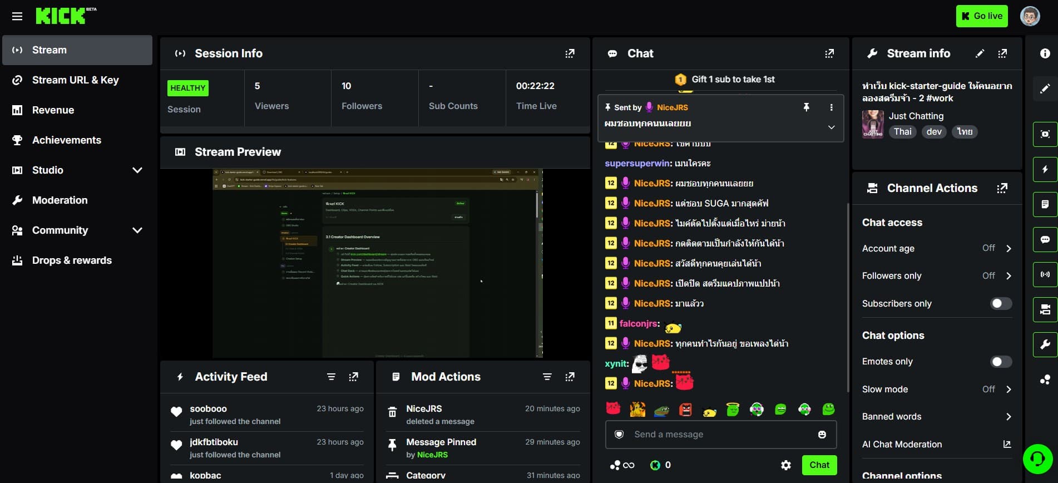
Task: Toggle Activity Feed lightning widget in right sidebar
Action: click(1045, 169)
